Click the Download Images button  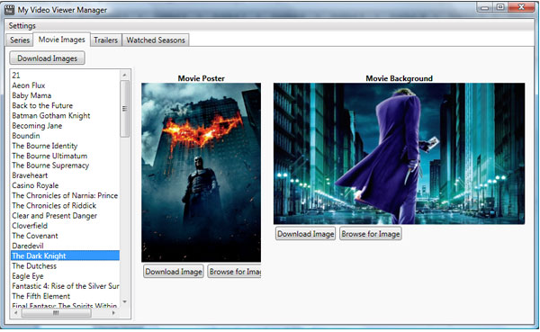47,58
